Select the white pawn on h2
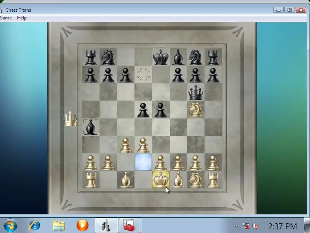The height and width of the screenshot is (233, 310). [x=213, y=163]
